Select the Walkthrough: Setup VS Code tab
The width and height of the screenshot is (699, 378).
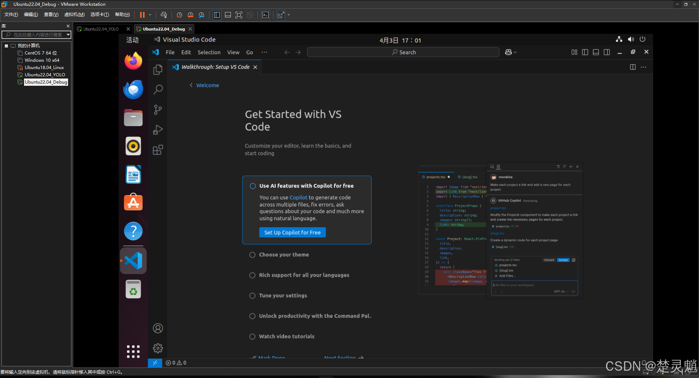click(216, 67)
